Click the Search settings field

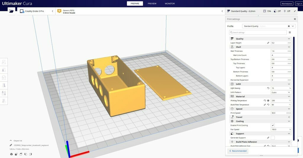pos(258,32)
